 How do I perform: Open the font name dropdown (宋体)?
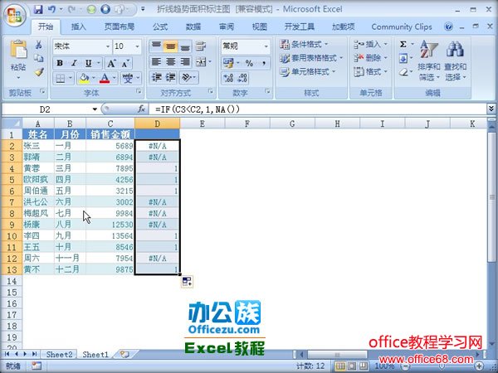pos(108,46)
